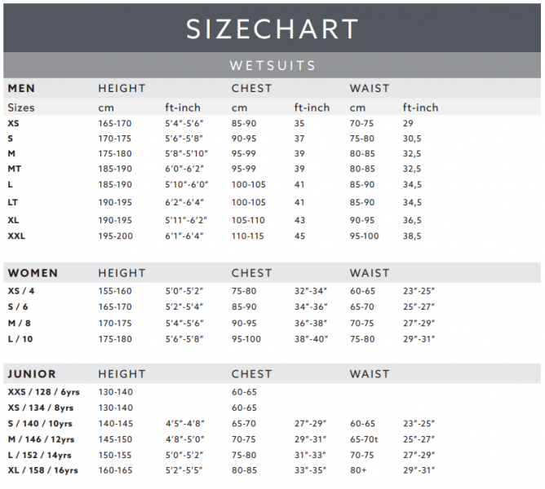Select the LT size row label

[14, 202]
